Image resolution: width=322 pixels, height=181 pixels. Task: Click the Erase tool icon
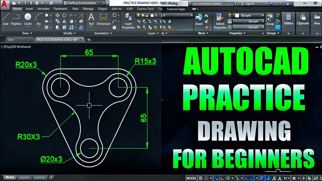[x=81, y=15]
